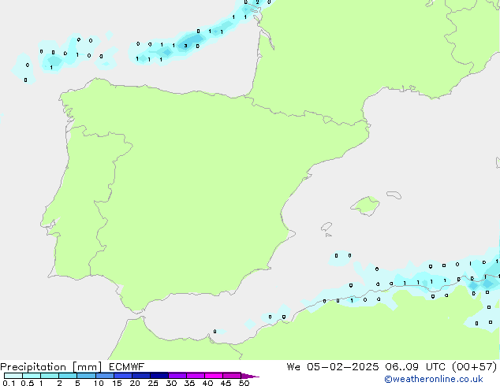The height and width of the screenshot is (386, 500).
Task: Click the dark blue swatch between 20 and 25
Action: pos(141,376)
